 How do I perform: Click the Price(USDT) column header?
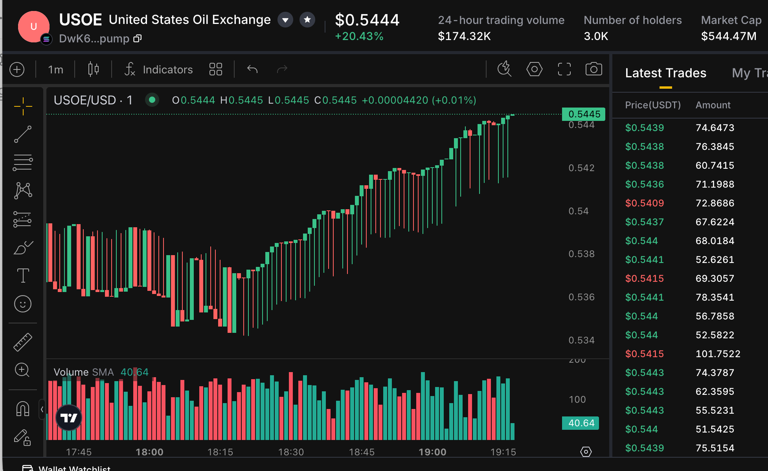[653, 105]
